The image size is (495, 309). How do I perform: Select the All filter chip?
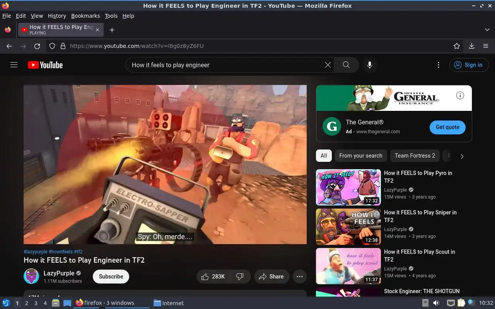tap(324, 156)
